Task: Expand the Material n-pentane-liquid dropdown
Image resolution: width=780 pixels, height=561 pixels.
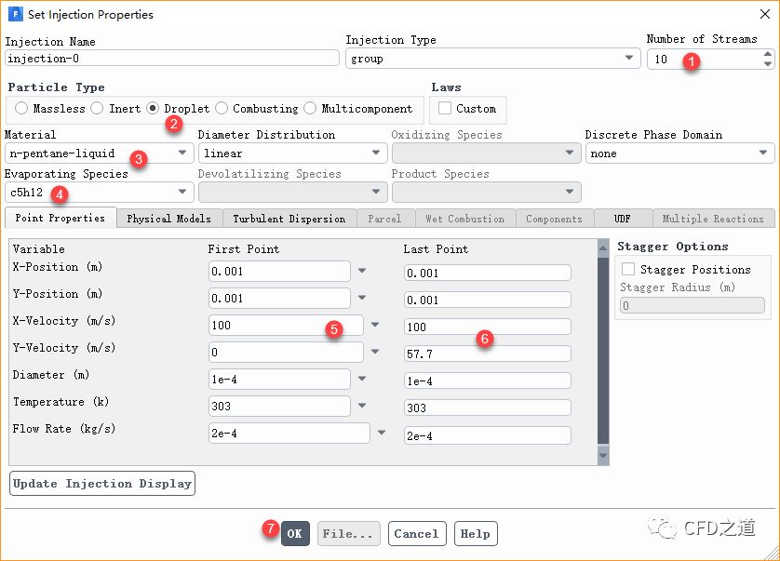Action: point(99,154)
